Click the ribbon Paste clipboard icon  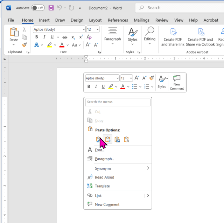14,32
